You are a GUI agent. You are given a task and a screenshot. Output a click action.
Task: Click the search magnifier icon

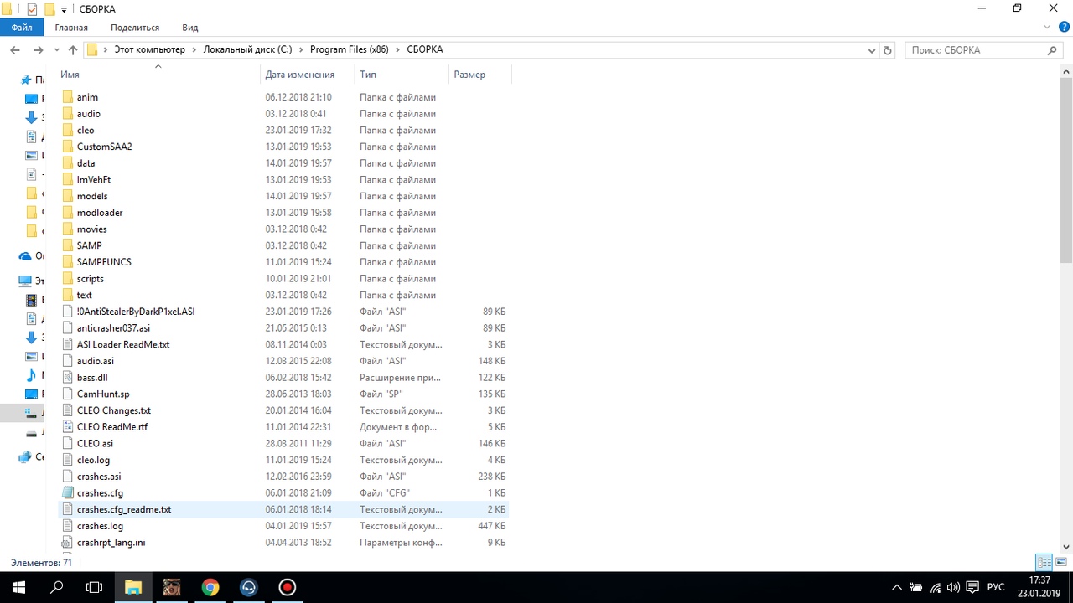click(1053, 50)
